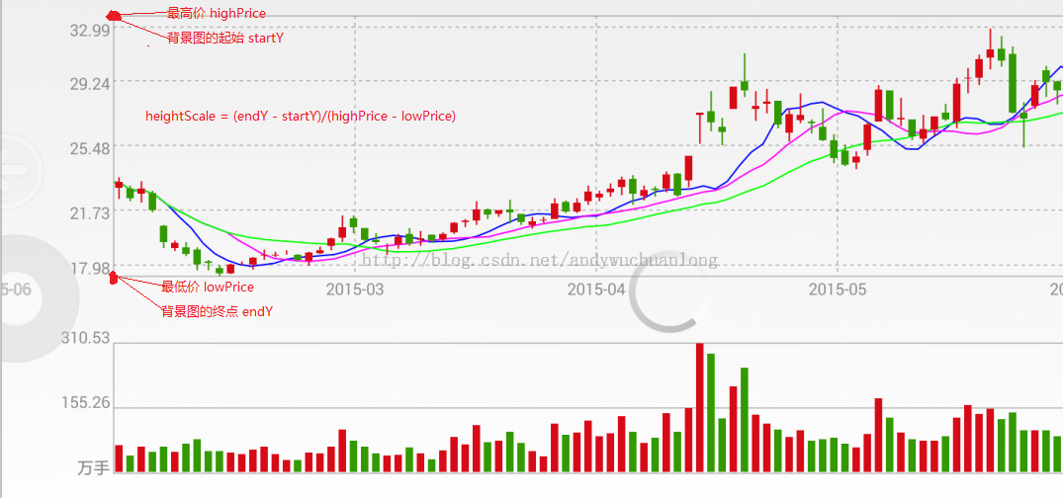Select the 2015-03 date axis label

click(355, 290)
